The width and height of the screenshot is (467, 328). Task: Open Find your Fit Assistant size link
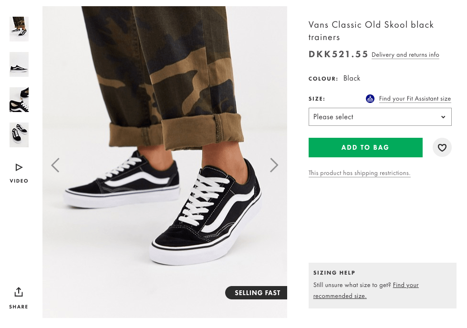[415, 99]
